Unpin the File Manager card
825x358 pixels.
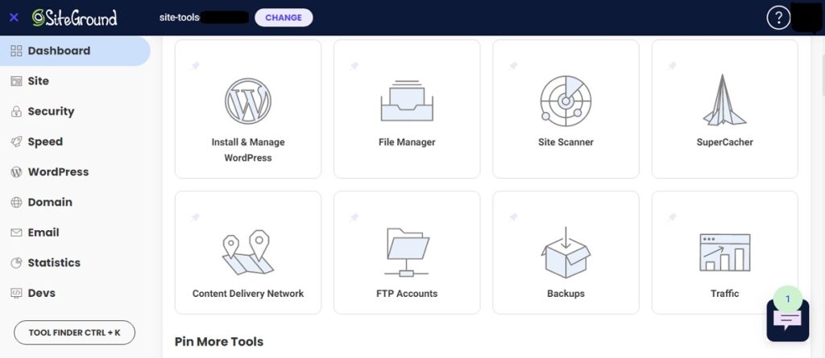click(x=354, y=66)
